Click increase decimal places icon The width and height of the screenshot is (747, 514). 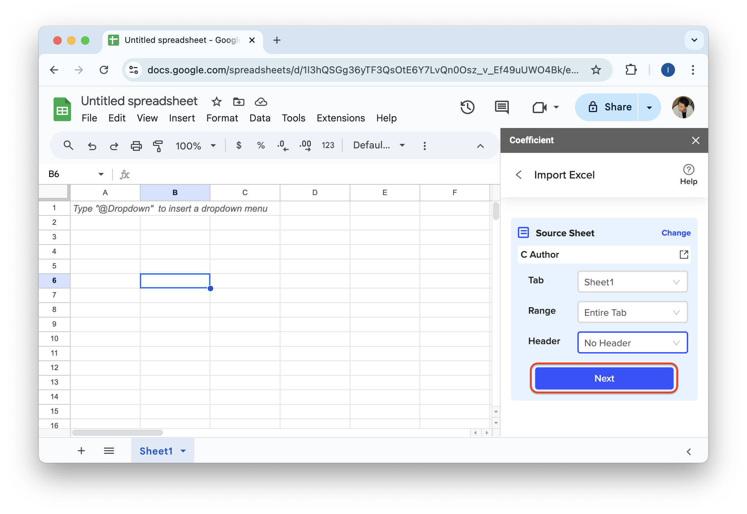[x=305, y=146]
